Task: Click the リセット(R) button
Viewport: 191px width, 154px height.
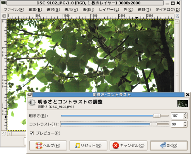Action: (89, 145)
